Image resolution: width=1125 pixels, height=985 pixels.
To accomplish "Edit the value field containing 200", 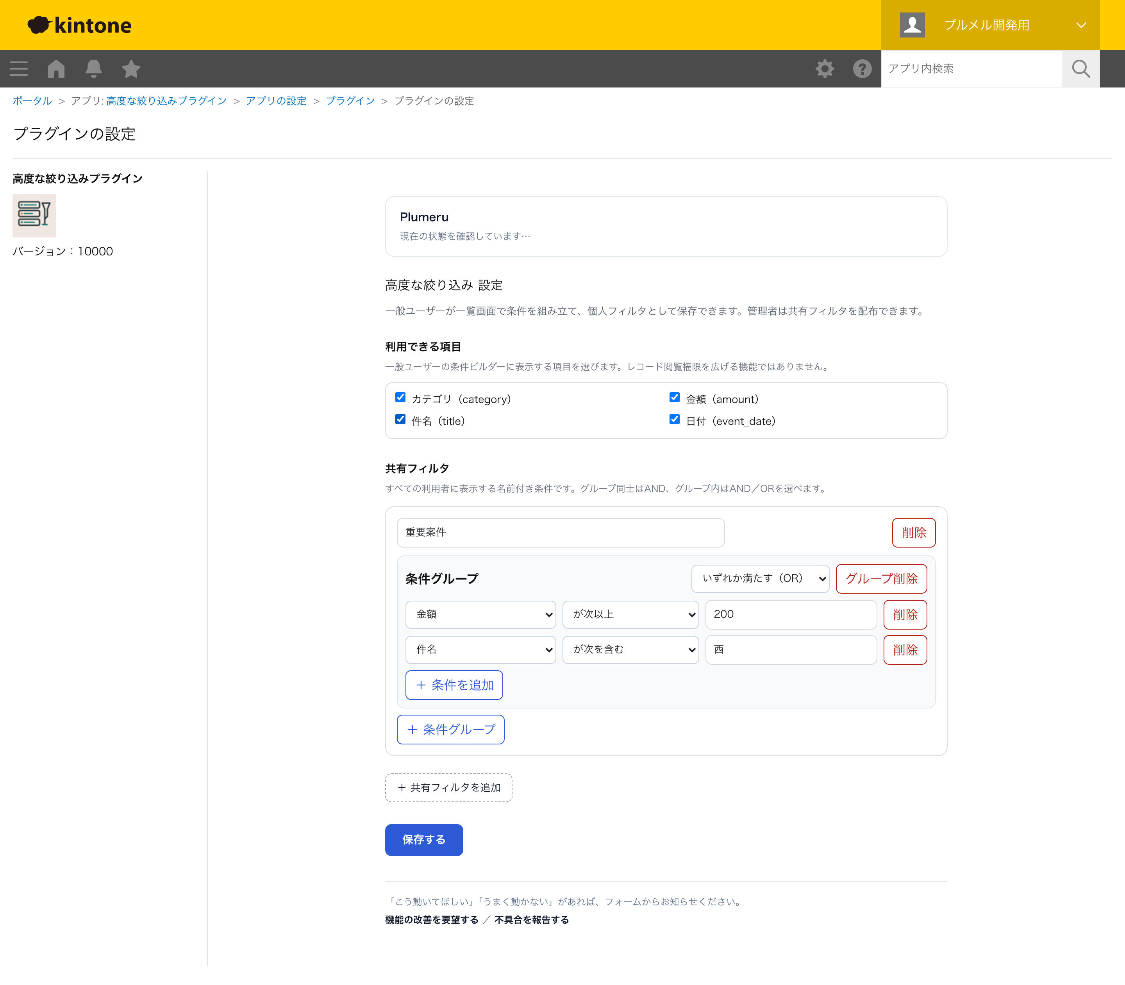I will coord(791,614).
